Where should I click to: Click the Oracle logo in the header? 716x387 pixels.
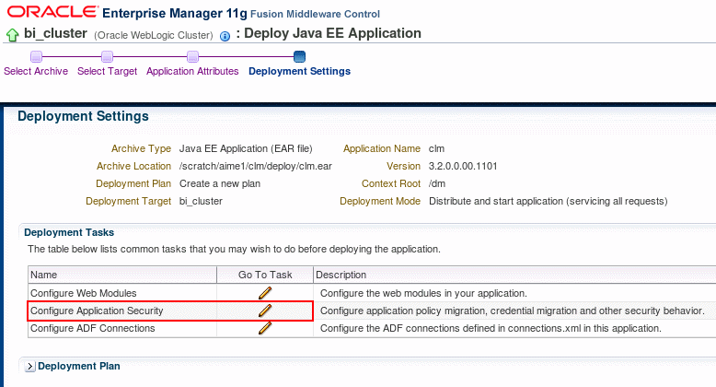pyautogui.click(x=52, y=12)
